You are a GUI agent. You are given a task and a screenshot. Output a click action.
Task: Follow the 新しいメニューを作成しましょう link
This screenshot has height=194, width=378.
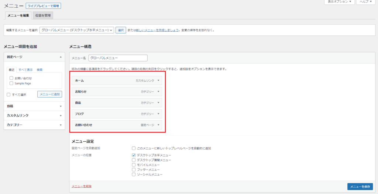click(157, 31)
